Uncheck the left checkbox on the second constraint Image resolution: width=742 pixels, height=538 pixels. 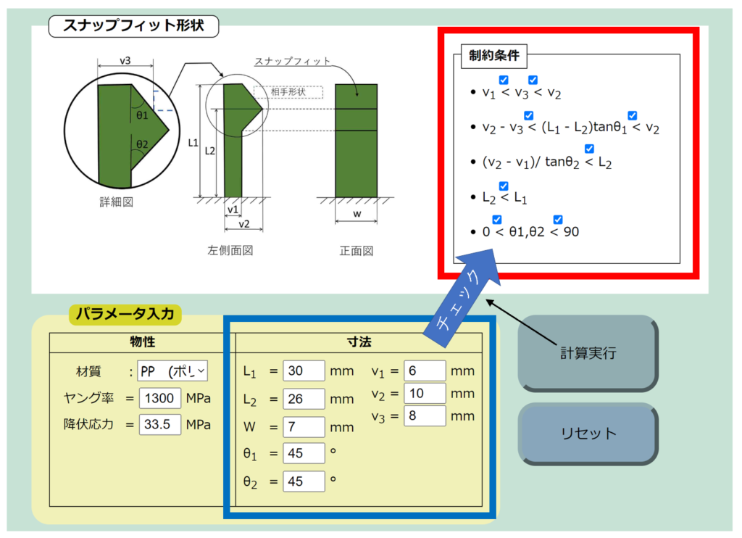529,115
